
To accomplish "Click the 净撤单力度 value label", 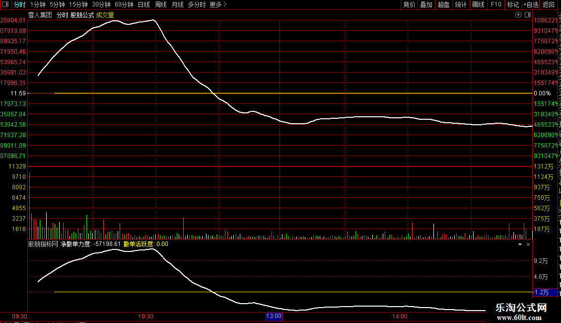I will tap(90, 244).
